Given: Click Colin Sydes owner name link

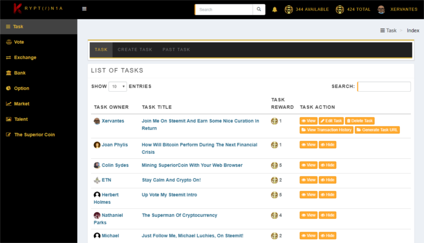Looking at the screenshot, I should click(115, 165).
